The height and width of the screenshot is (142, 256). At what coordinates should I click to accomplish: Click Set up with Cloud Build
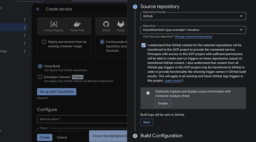pos(57,92)
